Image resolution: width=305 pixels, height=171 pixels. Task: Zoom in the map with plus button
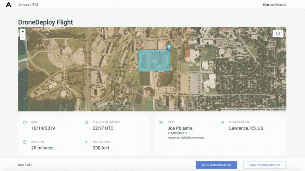pyautogui.click(x=23, y=31)
